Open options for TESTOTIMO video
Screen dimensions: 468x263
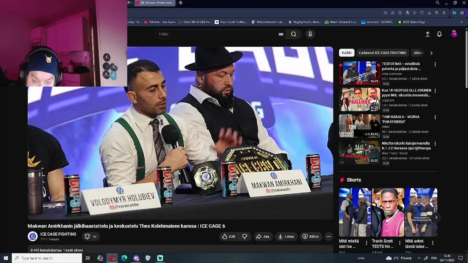pyautogui.click(x=435, y=64)
